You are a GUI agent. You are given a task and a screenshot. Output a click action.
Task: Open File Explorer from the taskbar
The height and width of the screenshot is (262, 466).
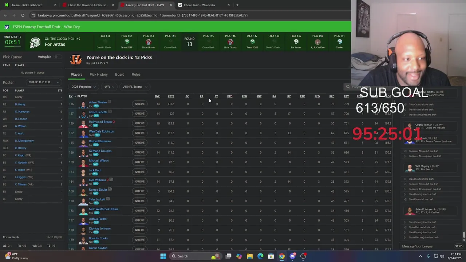click(250, 256)
